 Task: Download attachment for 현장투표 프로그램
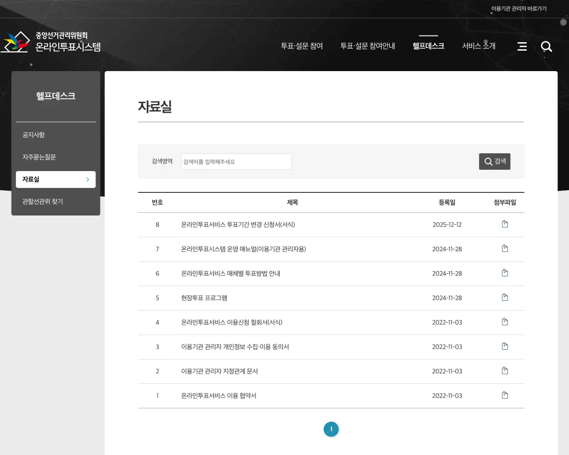click(505, 298)
